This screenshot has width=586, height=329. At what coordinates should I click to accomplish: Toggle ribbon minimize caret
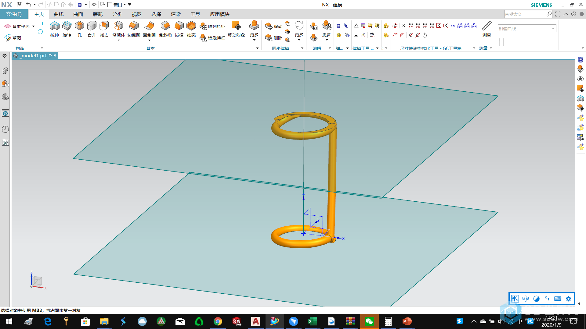point(566,14)
